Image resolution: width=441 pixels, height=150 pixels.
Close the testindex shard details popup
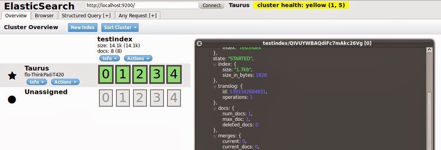(x=199, y=43)
